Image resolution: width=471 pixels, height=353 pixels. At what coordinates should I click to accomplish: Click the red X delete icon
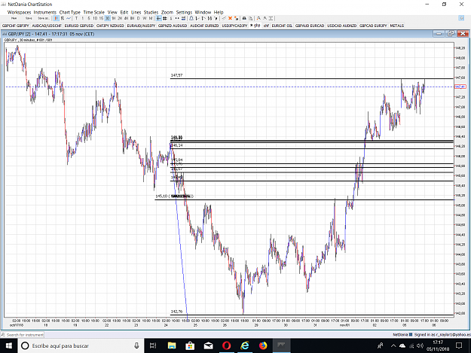click(230, 18)
